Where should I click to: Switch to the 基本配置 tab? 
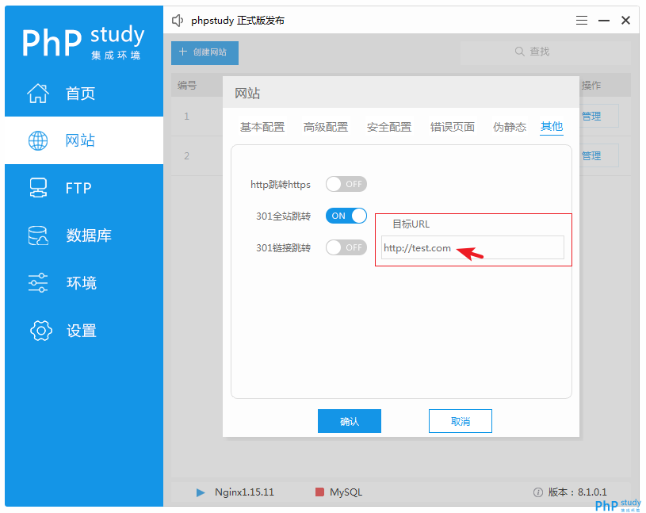262,127
